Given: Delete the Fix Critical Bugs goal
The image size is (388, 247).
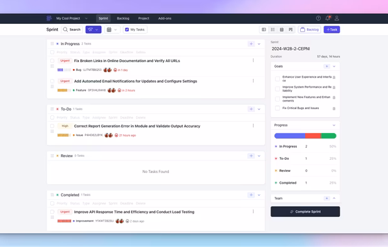Looking at the screenshot, I should click(334, 108).
